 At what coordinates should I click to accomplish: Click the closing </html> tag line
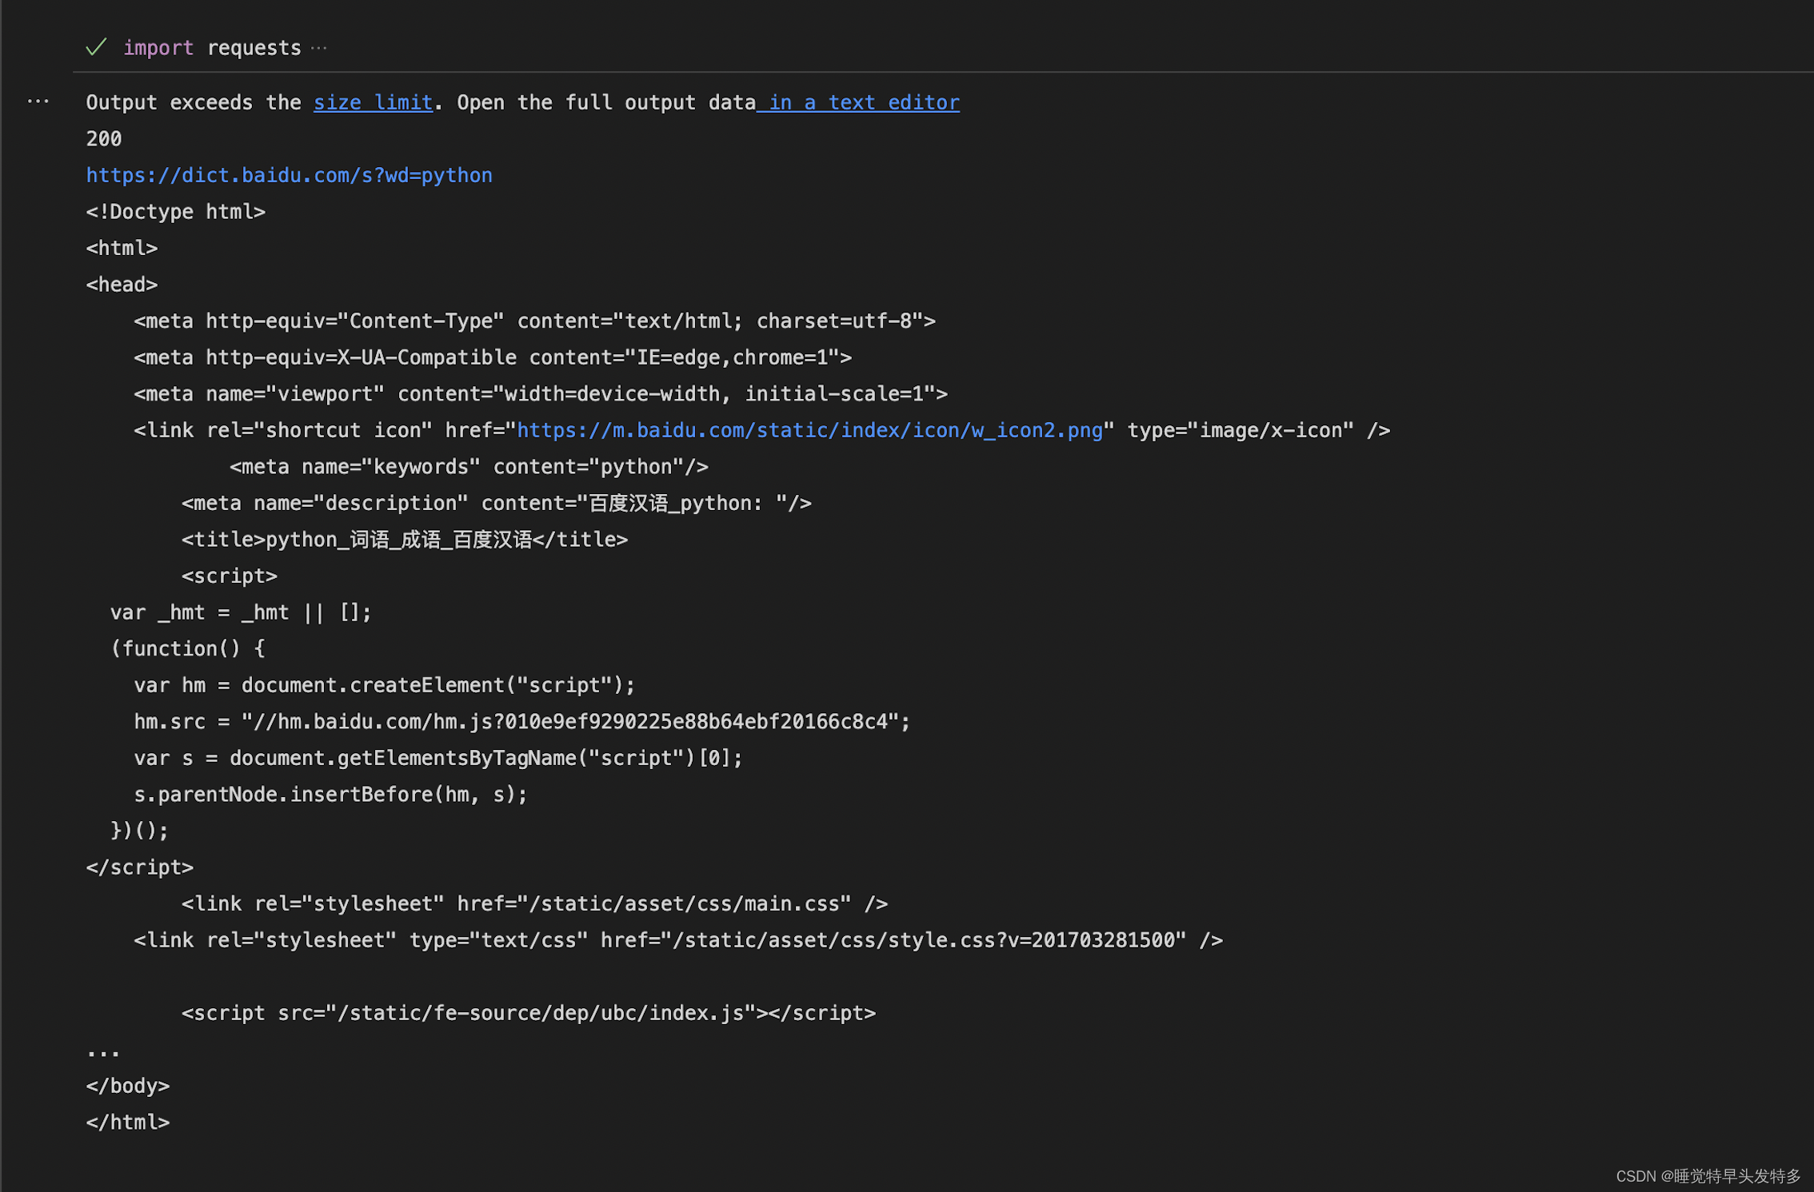click(128, 1122)
